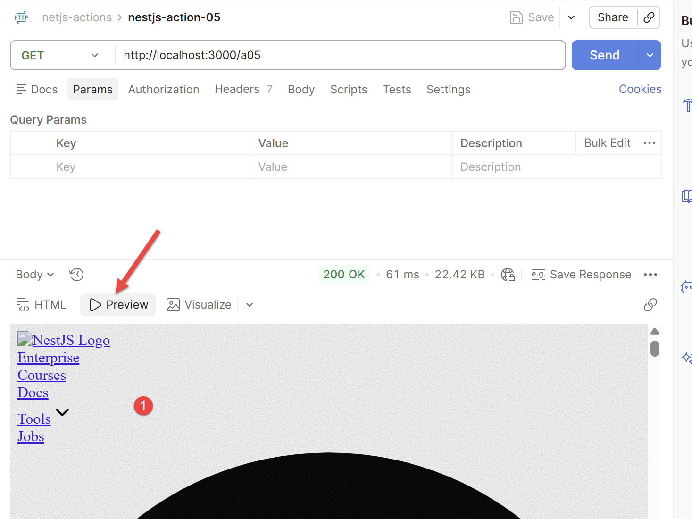Screen dimensions: 692x519
Task: Click the query param Description input cell
Action: pos(557,167)
